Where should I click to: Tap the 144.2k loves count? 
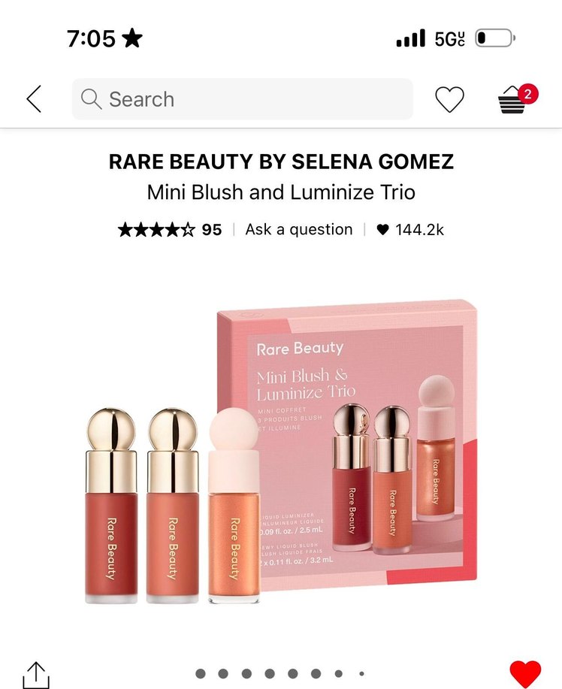[410, 229]
